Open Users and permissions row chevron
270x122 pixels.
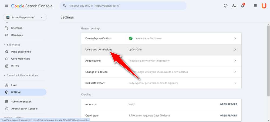[235, 50]
